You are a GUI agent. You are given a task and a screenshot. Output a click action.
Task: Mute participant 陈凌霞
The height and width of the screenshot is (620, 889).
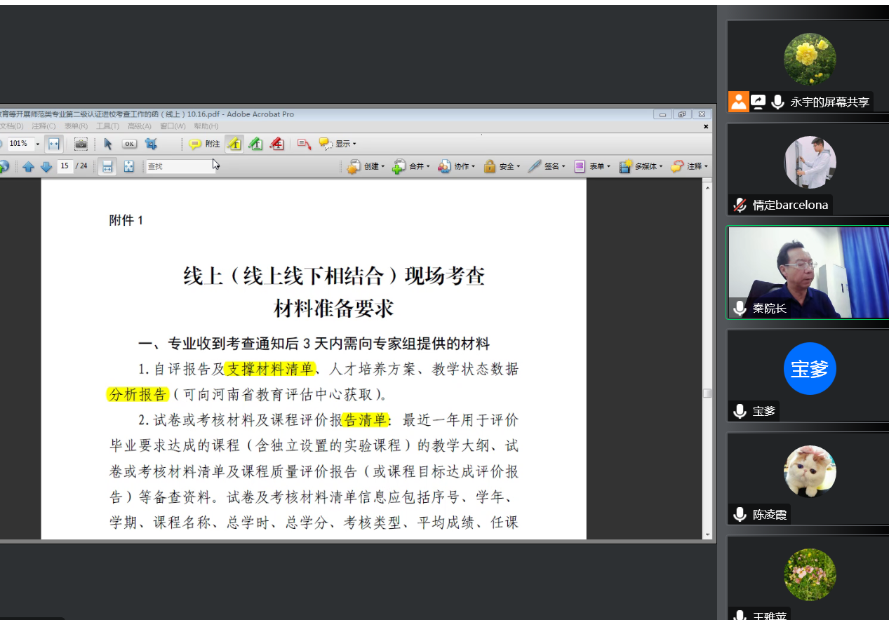[740, 514]
